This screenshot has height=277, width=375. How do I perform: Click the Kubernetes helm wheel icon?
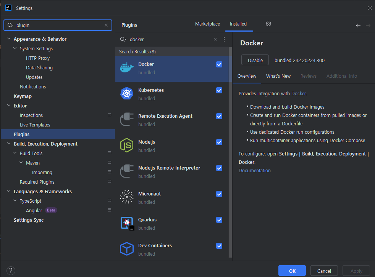[x=126, y=93]
